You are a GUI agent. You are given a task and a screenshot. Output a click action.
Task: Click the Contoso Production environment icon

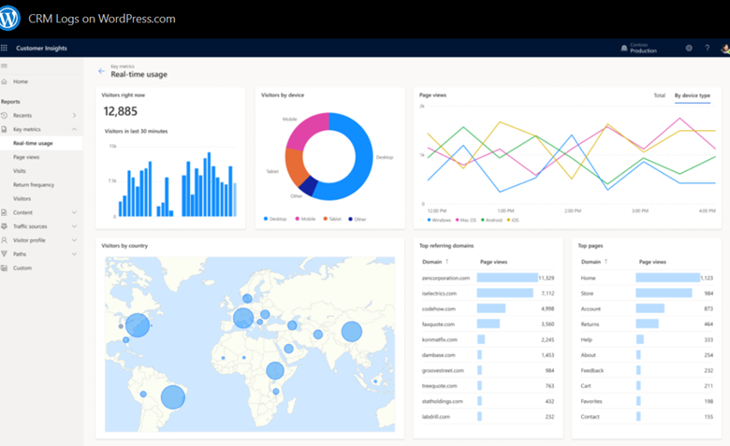click(624, 48)
